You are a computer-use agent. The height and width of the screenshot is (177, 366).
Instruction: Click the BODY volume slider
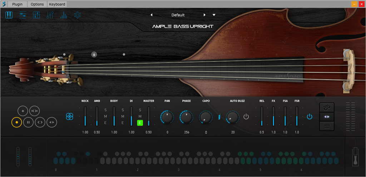click(114, 116)
